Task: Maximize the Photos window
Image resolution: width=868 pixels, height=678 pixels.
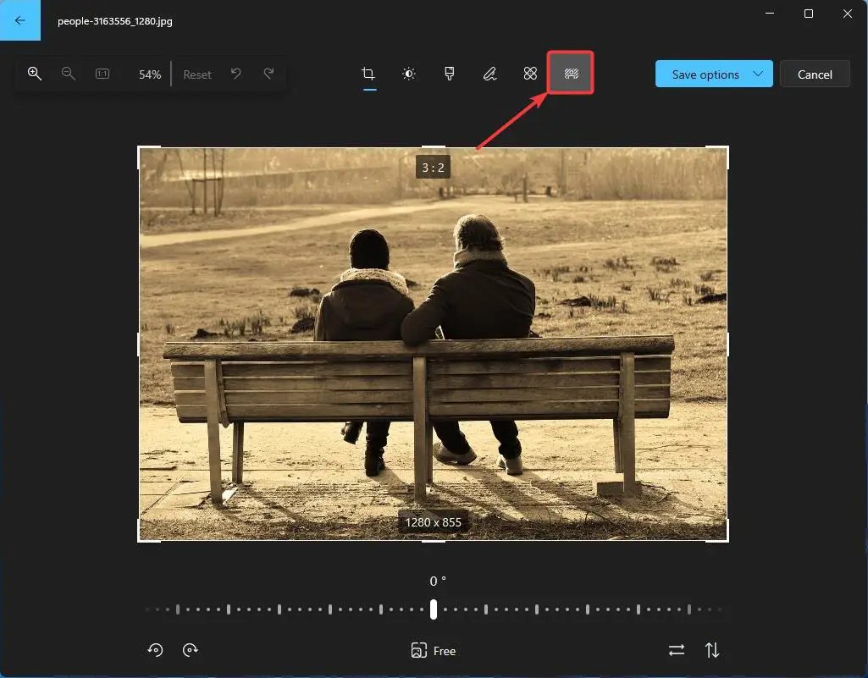Action: click(808, 14)
